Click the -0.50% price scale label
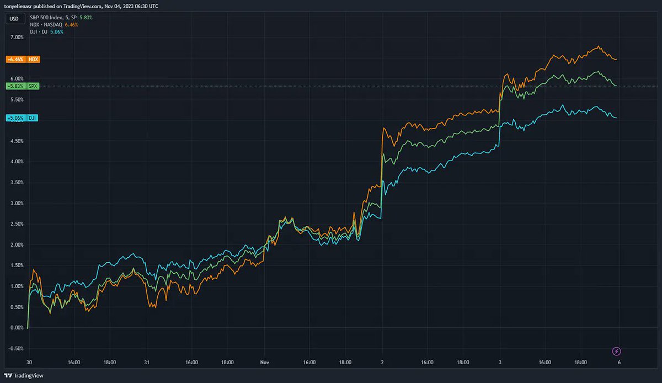The height and width of the screenshot is (383, 662). click(15, 348)
